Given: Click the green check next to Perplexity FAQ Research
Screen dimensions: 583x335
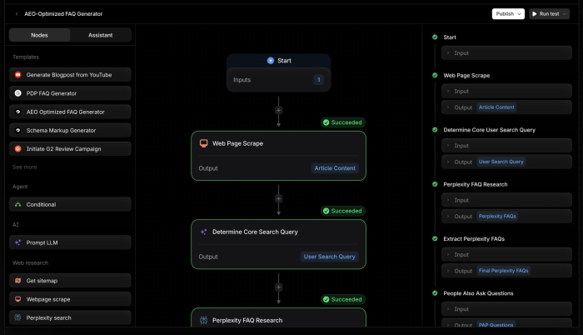Looking at the screenshot, I should 435,183.
